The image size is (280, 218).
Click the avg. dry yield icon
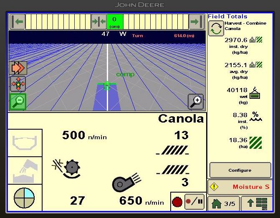click(x=256, y=65)
